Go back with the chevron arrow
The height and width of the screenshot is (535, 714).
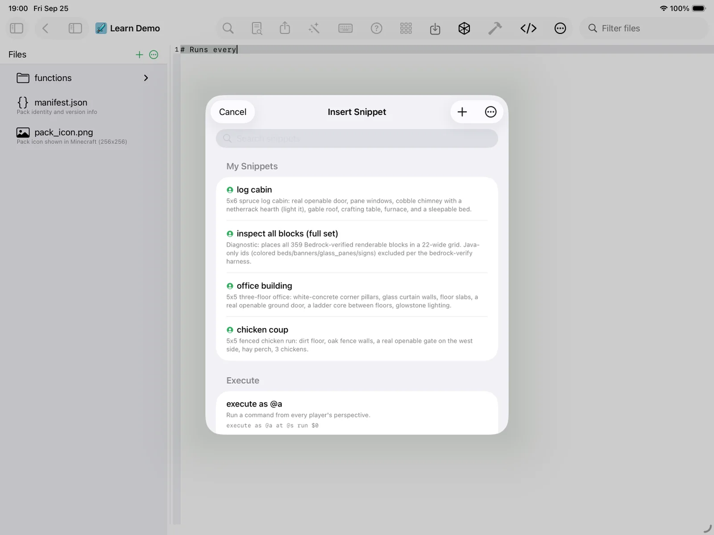click(45, 29)
